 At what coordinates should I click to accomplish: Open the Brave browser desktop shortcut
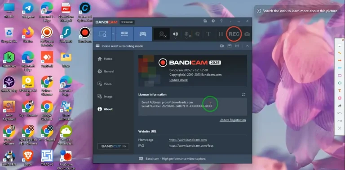tap(28, 157)
